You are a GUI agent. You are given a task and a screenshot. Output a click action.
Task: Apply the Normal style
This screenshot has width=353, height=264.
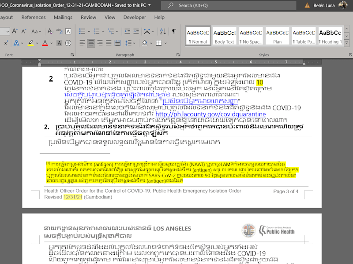[x=198, y=36]
